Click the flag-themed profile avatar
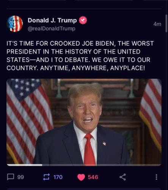The image size is (168, 190). pyautogui.click(x=15, y=24)
